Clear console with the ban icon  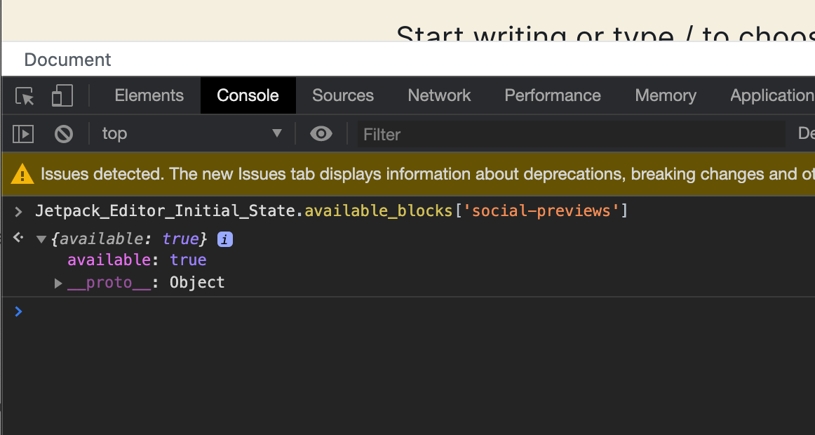pos(64,133)
